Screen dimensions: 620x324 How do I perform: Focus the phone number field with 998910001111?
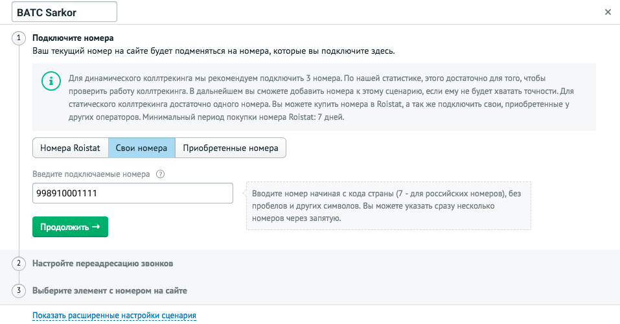click(132, 194)
